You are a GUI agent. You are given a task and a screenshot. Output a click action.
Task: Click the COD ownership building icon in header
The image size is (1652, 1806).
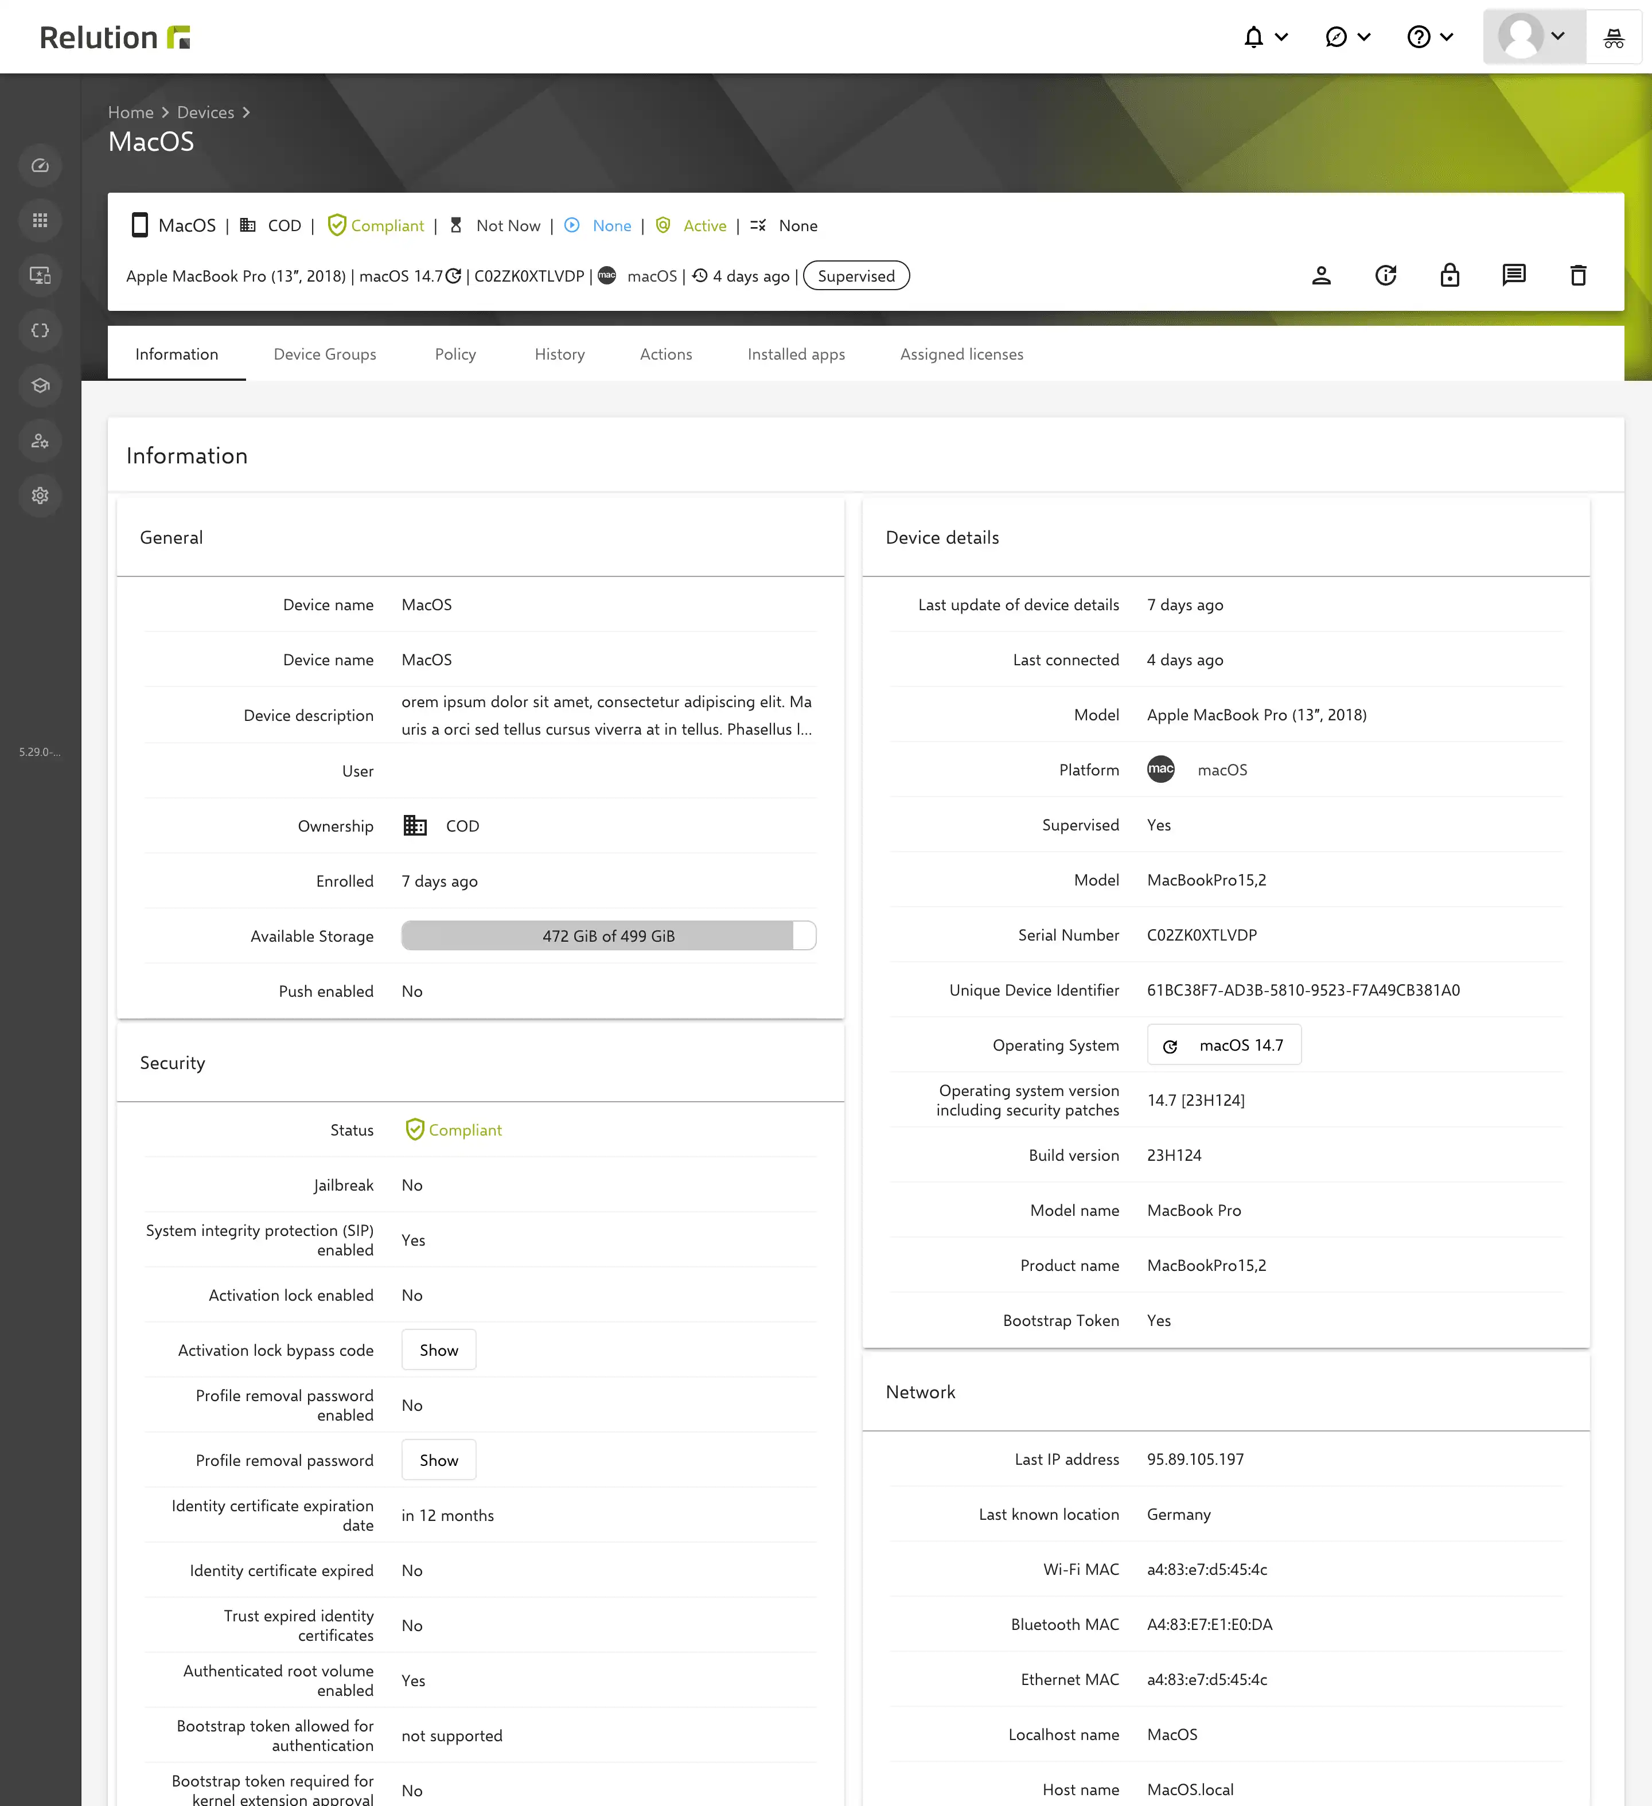point(248,226)
